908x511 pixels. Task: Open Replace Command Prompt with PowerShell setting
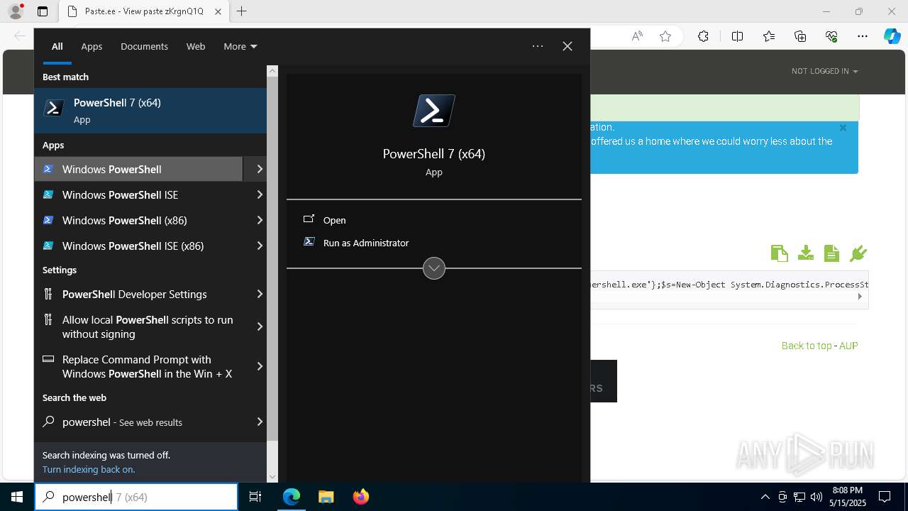(x=138, y=366)
